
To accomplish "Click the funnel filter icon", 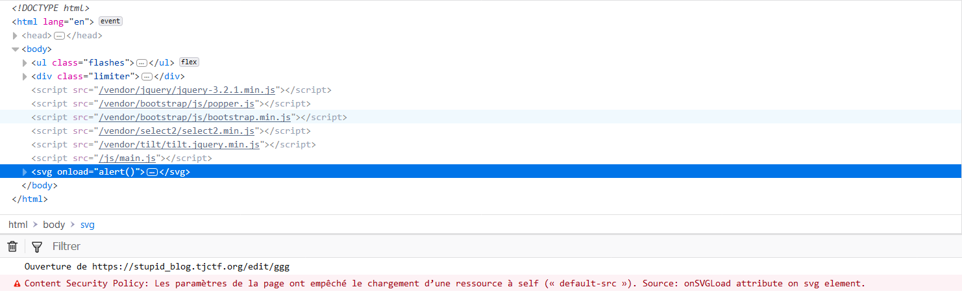I will [37, 247].
